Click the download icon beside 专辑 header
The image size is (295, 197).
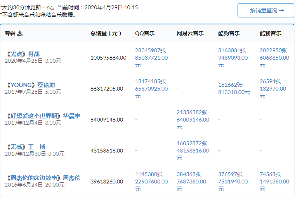point(20,33)
